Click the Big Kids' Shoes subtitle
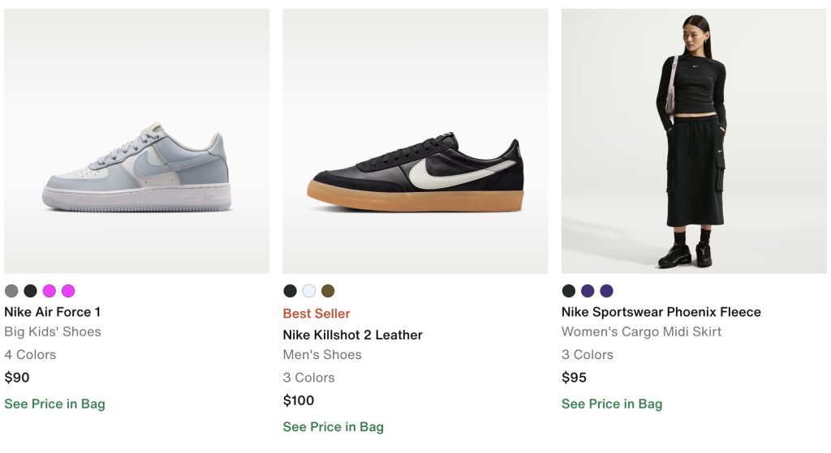Image resolution: width=831 pixels, height=453 pixels. click(x=53, y=331)
